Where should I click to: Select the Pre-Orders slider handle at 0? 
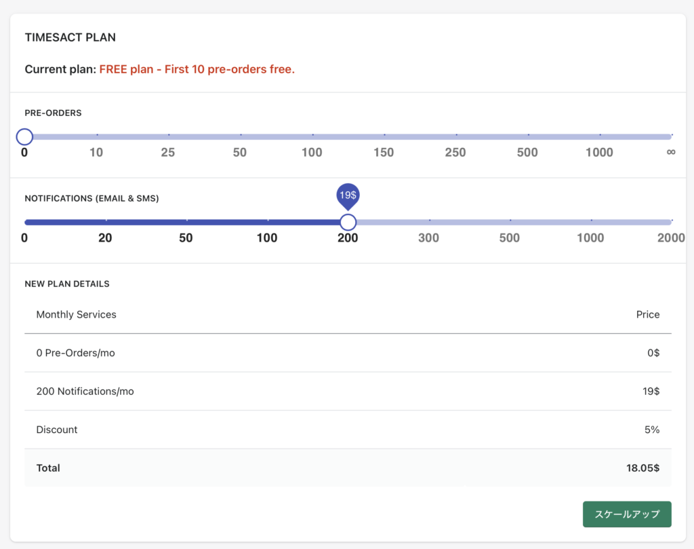24,136
